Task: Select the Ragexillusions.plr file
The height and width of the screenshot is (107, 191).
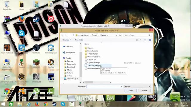Action: pos(93,62)
